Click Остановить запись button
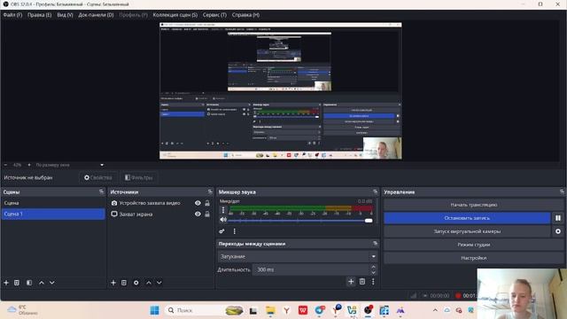The width and height of the screenshot is (567, 319). click(x=467, y=218)
